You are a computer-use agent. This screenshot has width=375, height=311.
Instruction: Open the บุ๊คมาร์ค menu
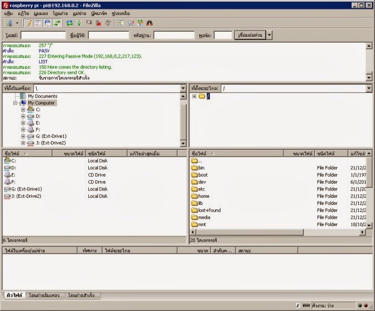(99, 13)
